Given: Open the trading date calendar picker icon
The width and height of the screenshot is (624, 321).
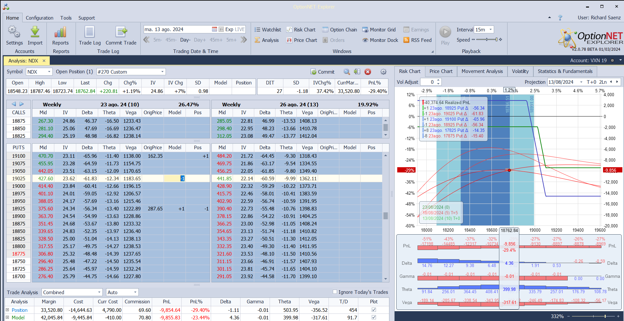Looking at the screenshot, I should pos(214,29).
